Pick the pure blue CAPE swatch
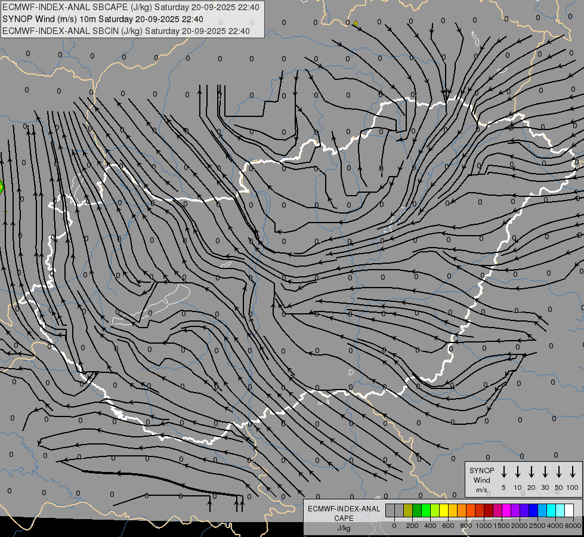The width and height of the screenshot is (584, 537). click(534, 510)
